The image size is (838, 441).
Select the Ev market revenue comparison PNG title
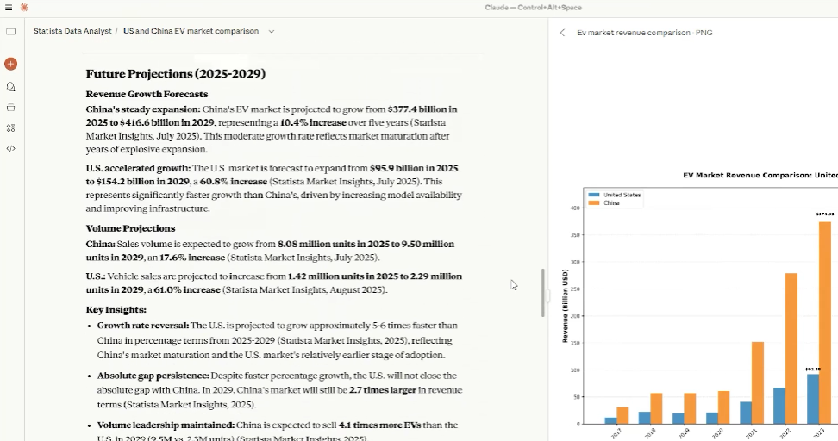(644, 33)
